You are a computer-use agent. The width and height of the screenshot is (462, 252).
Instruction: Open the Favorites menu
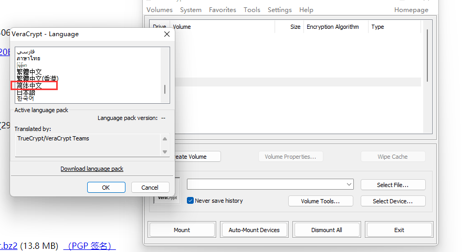point(223,10)
